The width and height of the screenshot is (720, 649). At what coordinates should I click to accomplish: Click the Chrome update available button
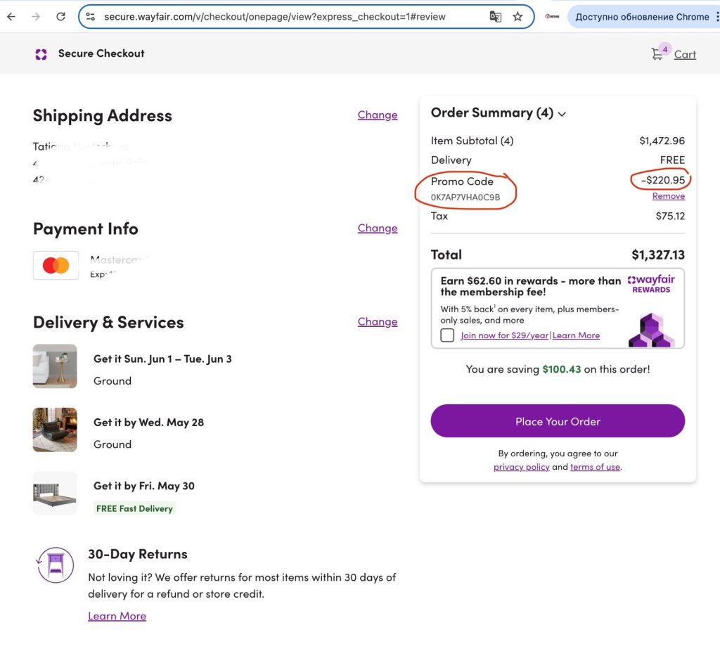[x=641, y=16]
